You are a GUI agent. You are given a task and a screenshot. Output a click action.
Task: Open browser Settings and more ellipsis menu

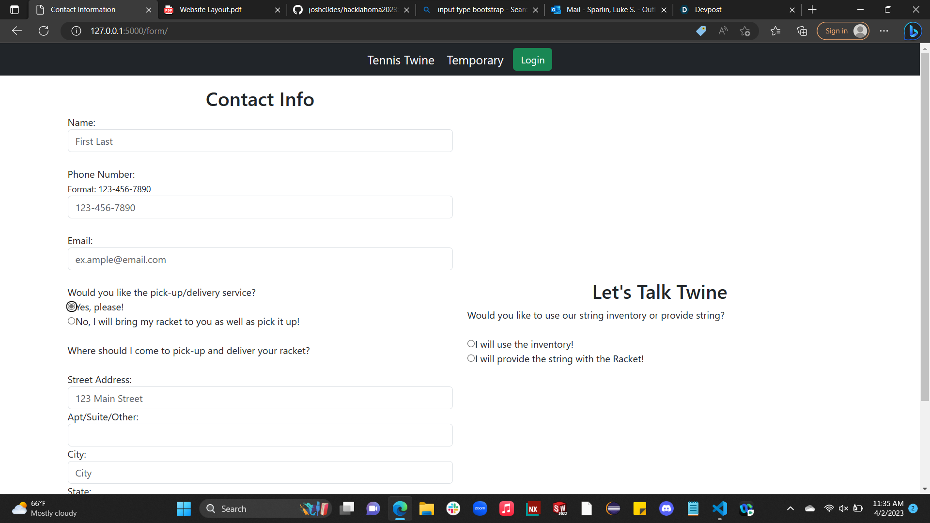click(884, 31)
